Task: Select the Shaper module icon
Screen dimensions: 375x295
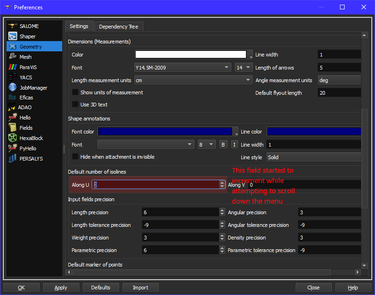Action: click(x=13, y=36)
